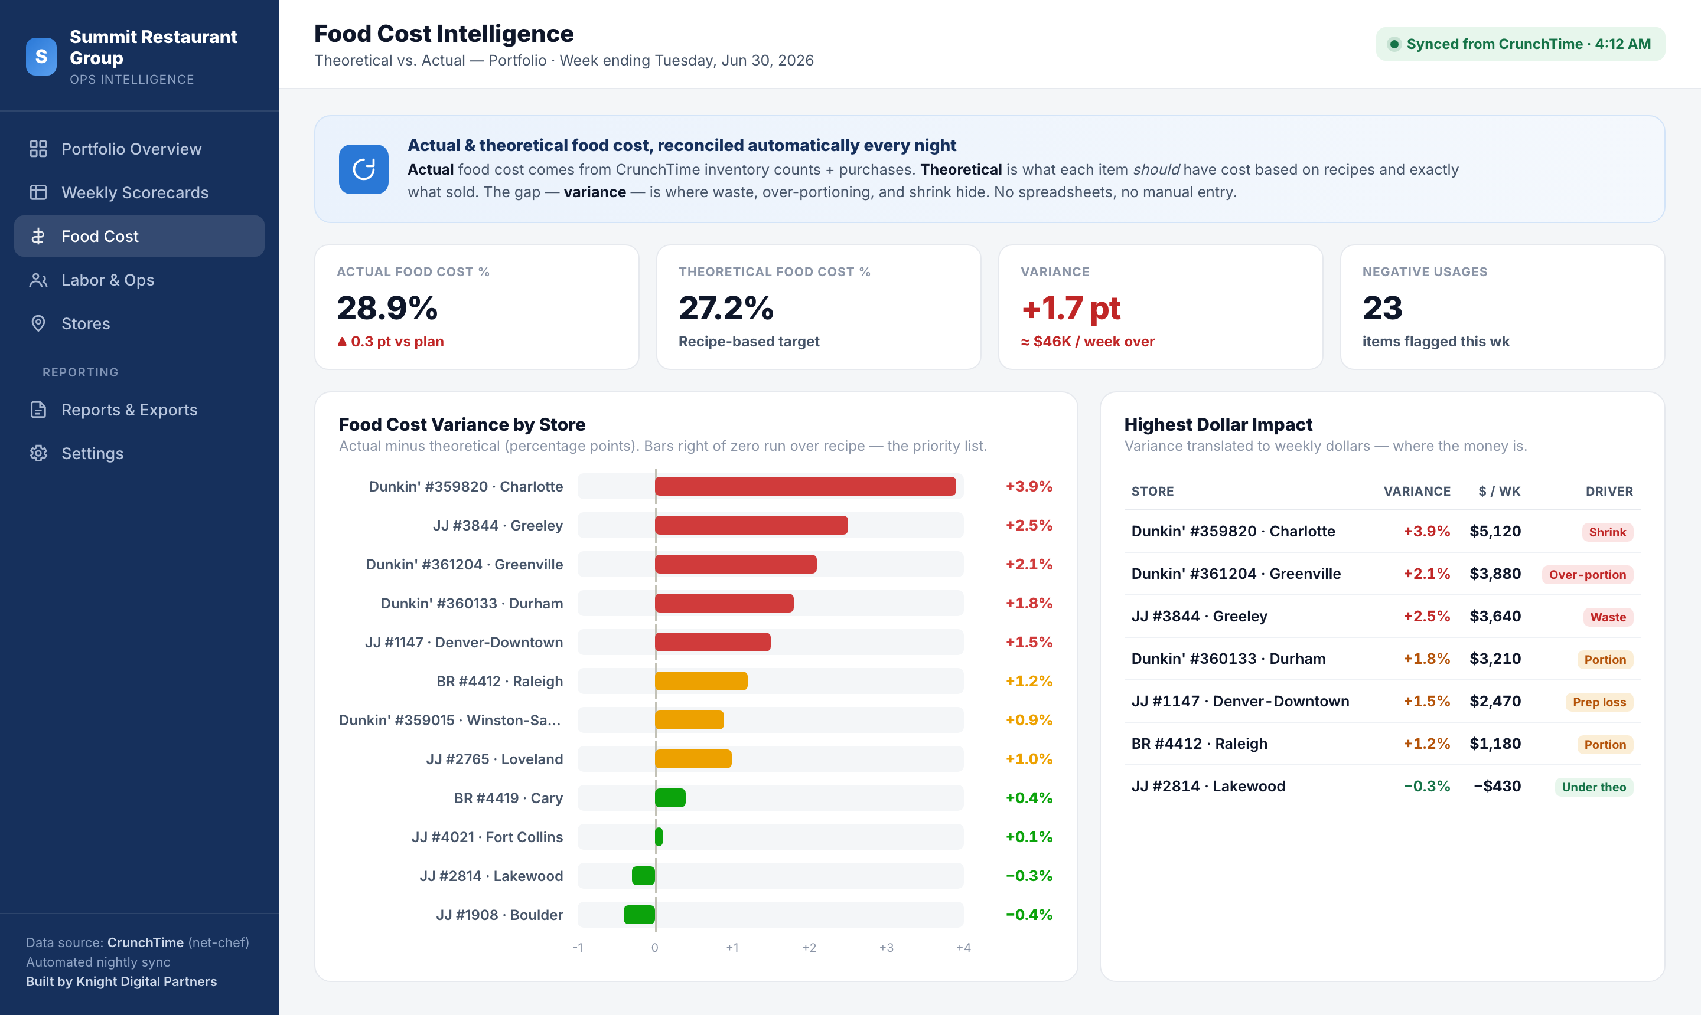Screen dimensions: 1701x1015
Task: Click the -$430 value for Lakewood
Action: click(x=1497, y=786)
